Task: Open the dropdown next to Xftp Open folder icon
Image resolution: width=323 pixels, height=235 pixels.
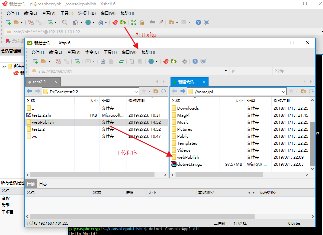Action: tap(49, 61)
